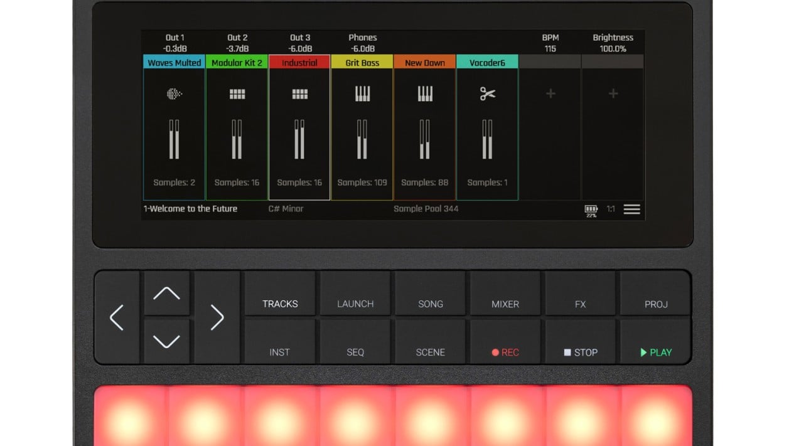Tap the keyboard icon in Grit Bass track
This screenshot has width=794, height=446.
tap(363, 94)
